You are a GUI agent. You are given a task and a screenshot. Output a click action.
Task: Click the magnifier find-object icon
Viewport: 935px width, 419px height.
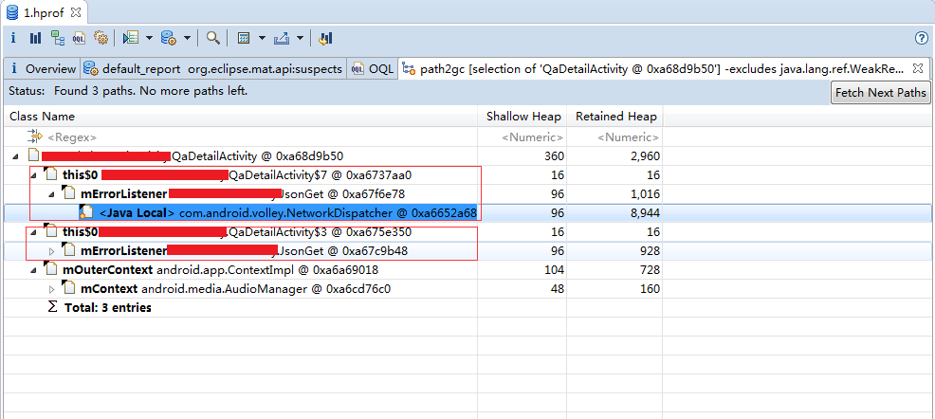click(213, 38)
